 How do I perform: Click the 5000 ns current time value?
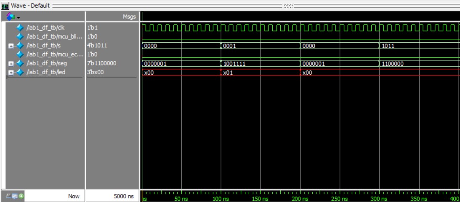tap(124, 196)
